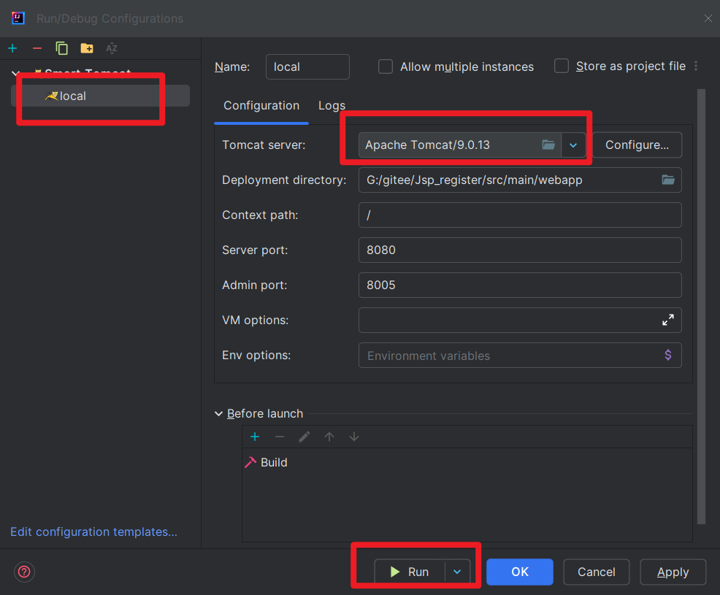Edit the Before launch task
The image size is (720, 595).
(x=305, y=437)
